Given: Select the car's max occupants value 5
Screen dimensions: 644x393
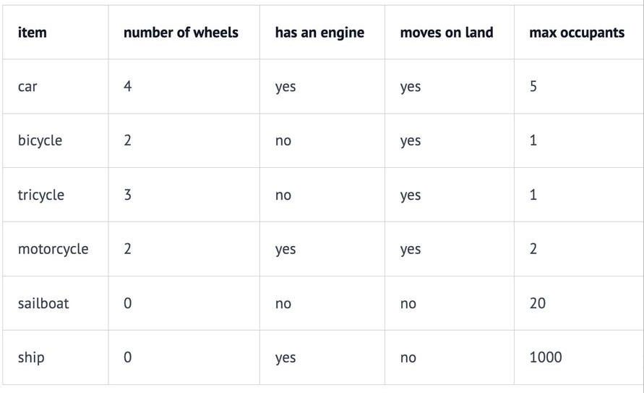Looking at the screenshot, I should coord(533,87).
